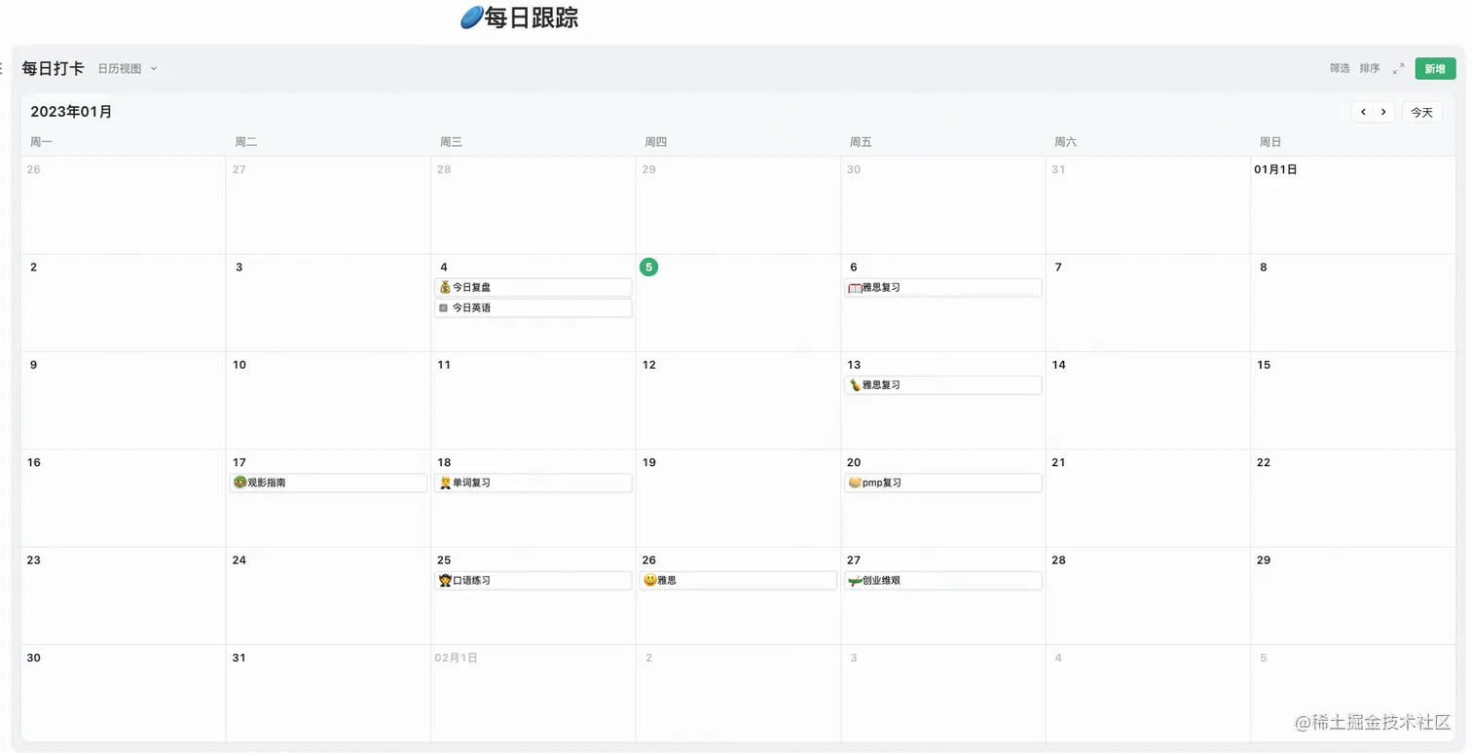The height and width of the screenshot is (753, 1472).
Task: Click the drag handle left of 每日打卡
Action: (2, 68)
